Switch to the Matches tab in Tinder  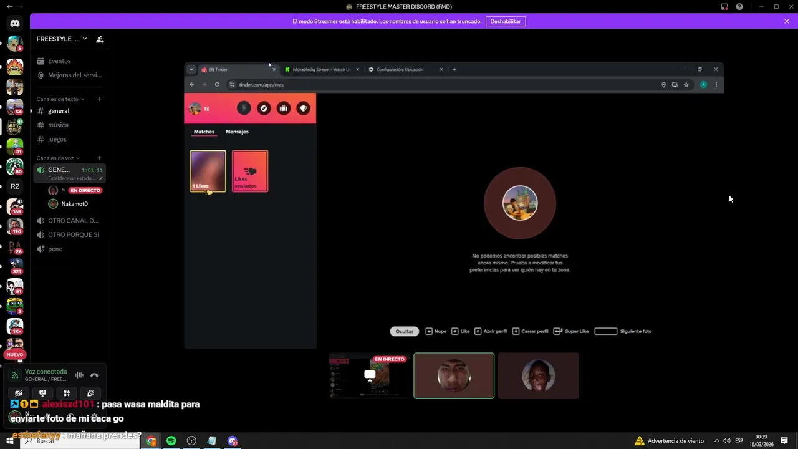pyautogui.click(x=204, y=132)
